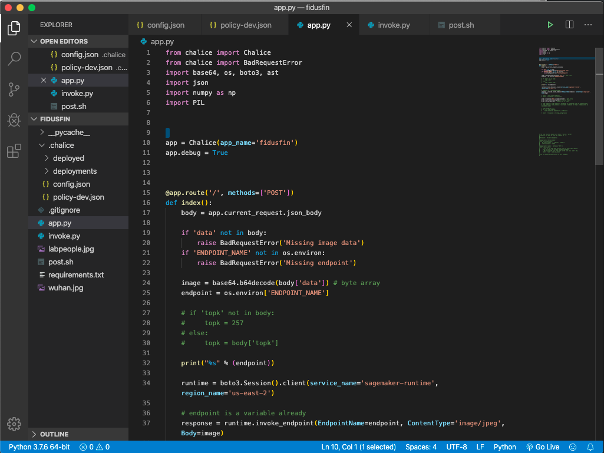Open the Manage gear menu
Screen dimensions: 604x453
(14, 424)
